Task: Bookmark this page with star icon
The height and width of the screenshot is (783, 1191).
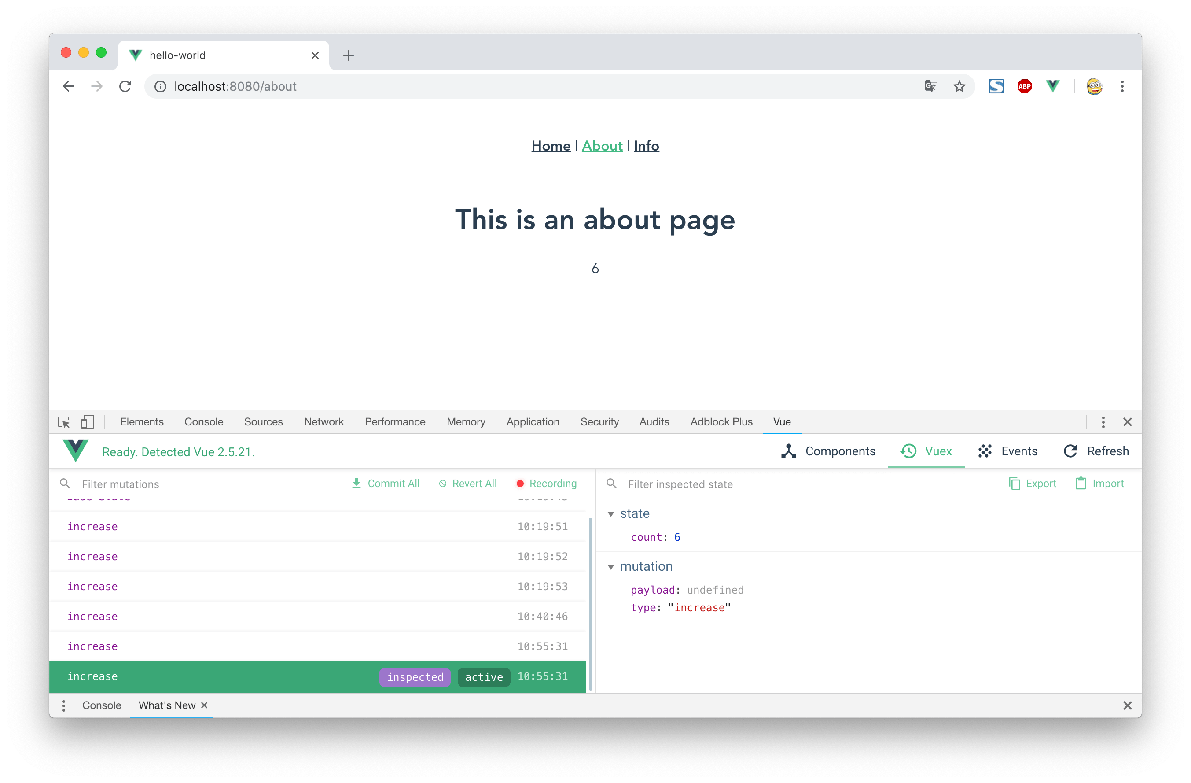Action: [x=959, y=87]
